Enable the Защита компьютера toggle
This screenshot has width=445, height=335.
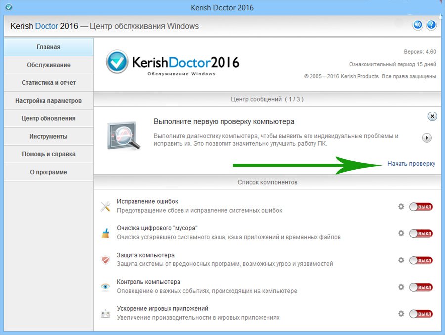(421, 260)
